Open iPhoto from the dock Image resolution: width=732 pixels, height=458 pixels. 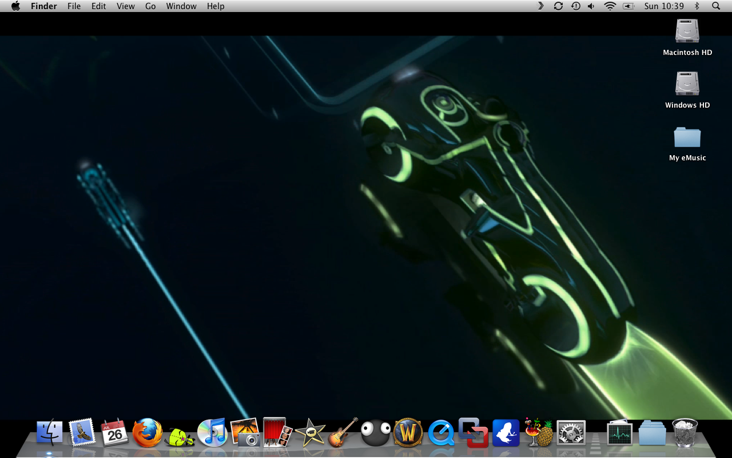coord(245,432)
